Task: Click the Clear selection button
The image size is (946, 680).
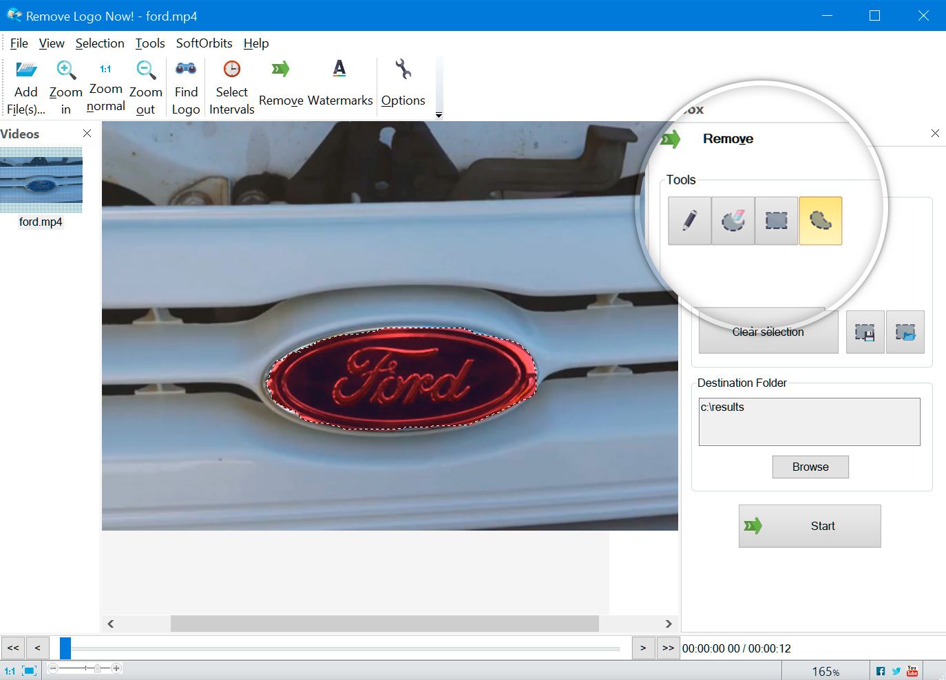Action: 768,332
